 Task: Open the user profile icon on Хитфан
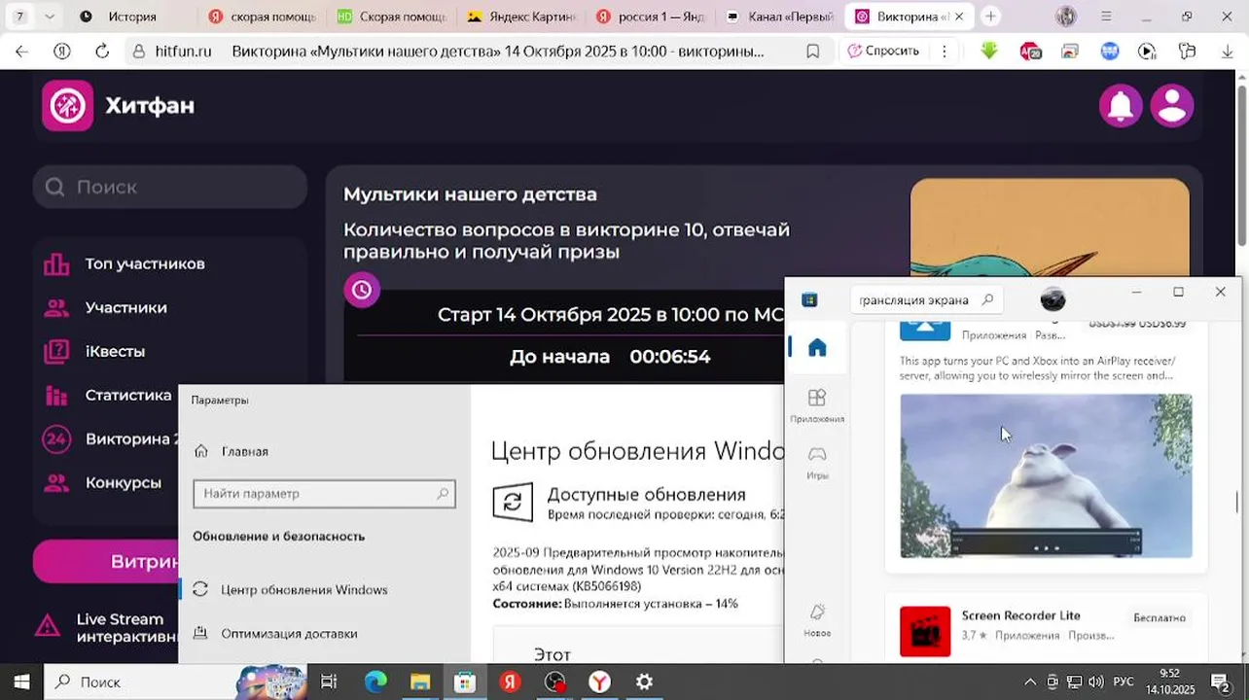pos(1172,105)
